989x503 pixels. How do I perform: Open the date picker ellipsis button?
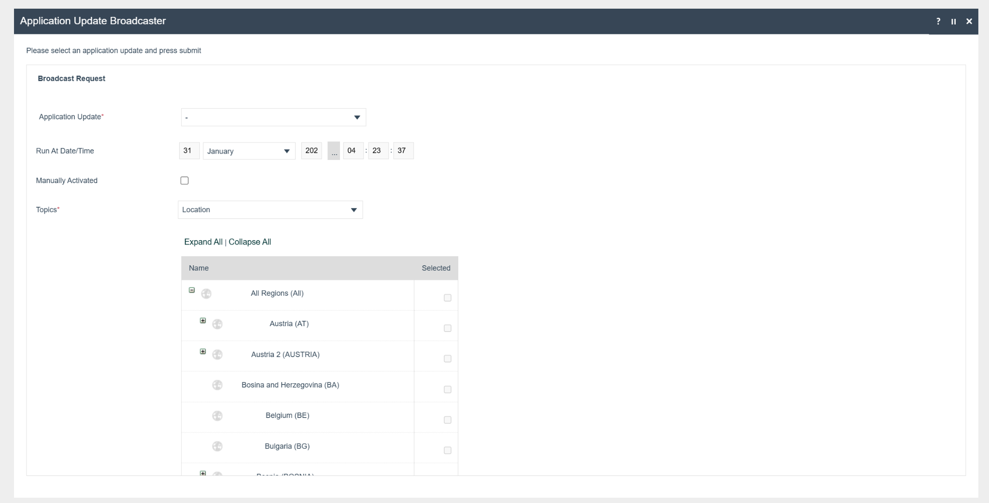(334, 151)
